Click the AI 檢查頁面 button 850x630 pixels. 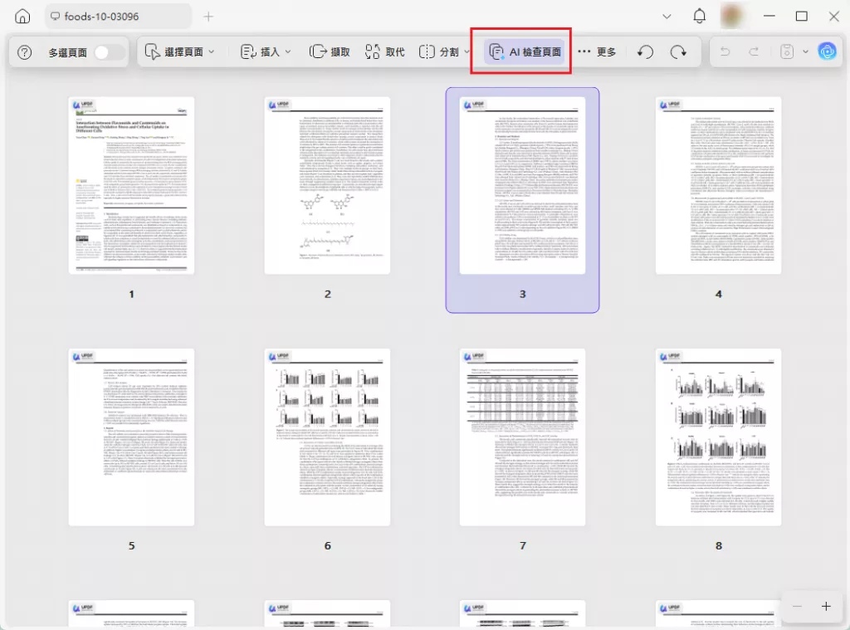(525, 52)
